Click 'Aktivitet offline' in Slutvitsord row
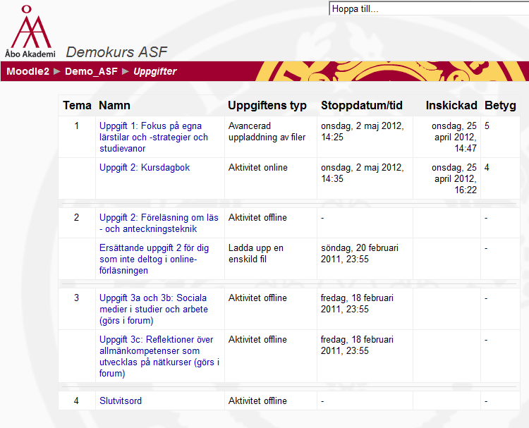Image resolution: width=529 pixels, height=428 pixels. (257, 401)
